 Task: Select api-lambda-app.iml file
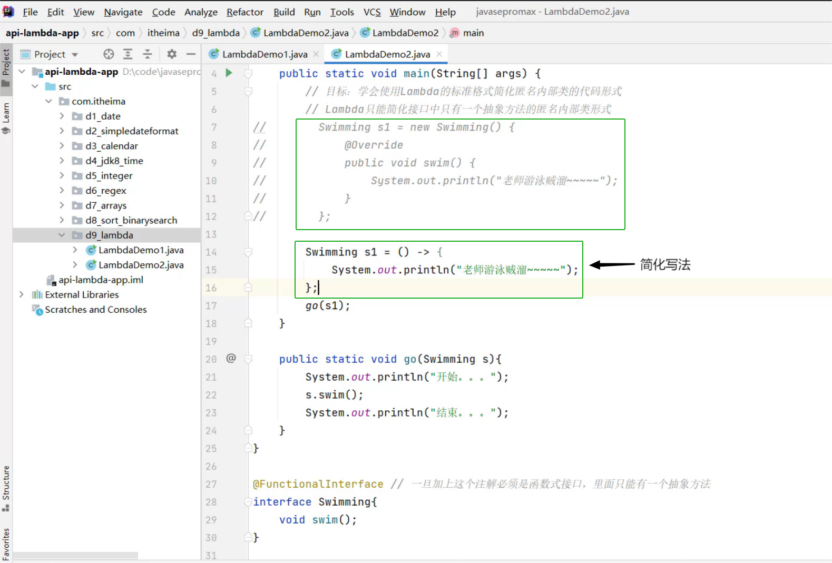click(95, 280)
